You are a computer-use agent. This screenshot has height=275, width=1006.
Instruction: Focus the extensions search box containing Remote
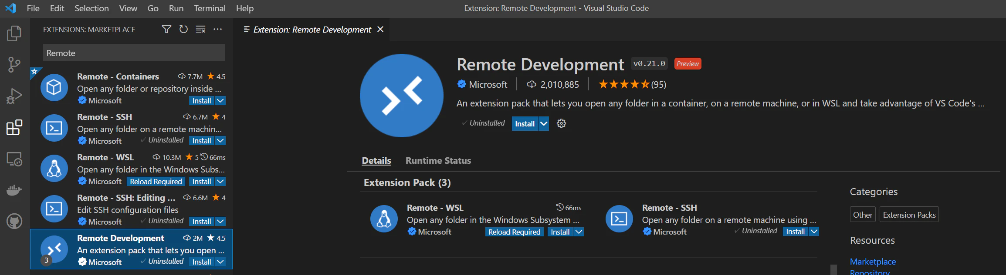134,53
